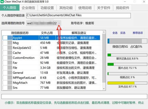This screenshot has width=148, height=109.
Task: Click the 767 MB size cell
Action: 45,83
